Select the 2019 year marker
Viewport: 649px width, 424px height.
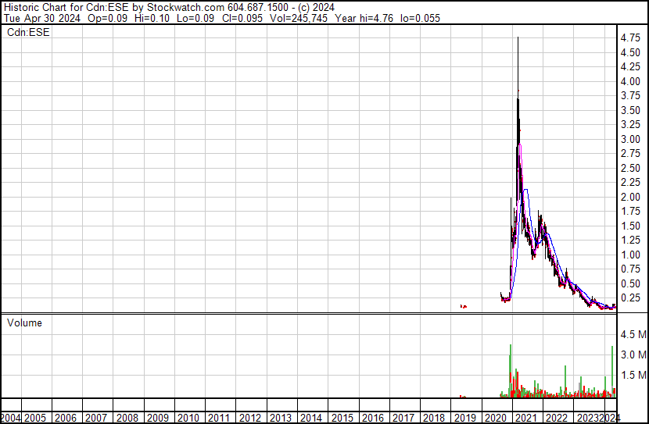pyautogui.click(x=464, y=418)
